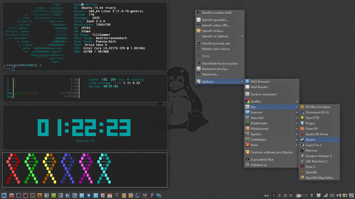The width and height of the screenshot is (355, 199).
Task: Expand the Systém submenu
Action: (272, 134)
